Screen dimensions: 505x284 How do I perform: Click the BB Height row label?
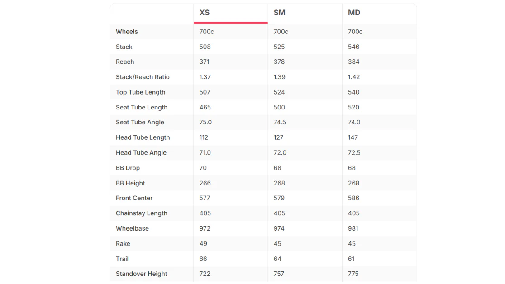[x=130, y=183]
